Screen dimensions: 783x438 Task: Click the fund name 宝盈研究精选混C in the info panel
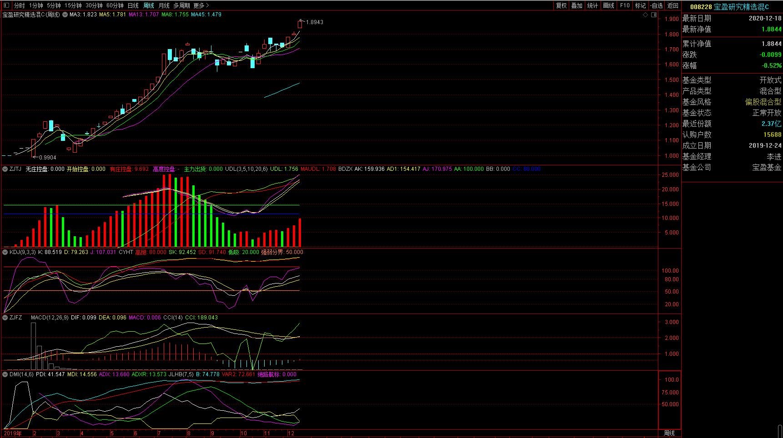pyautogui.click(x=741, y=7)
